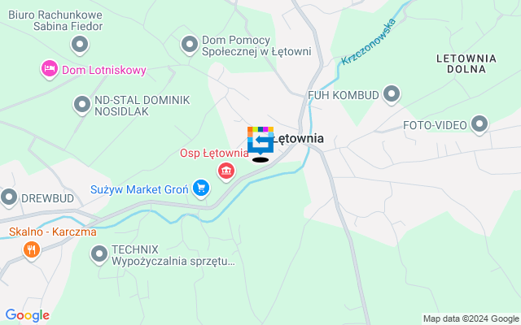The width and height of the screenshot is (521, 325).
Task: Click the Dom Pomocy Społecznej pin icon
Action: 190,45
